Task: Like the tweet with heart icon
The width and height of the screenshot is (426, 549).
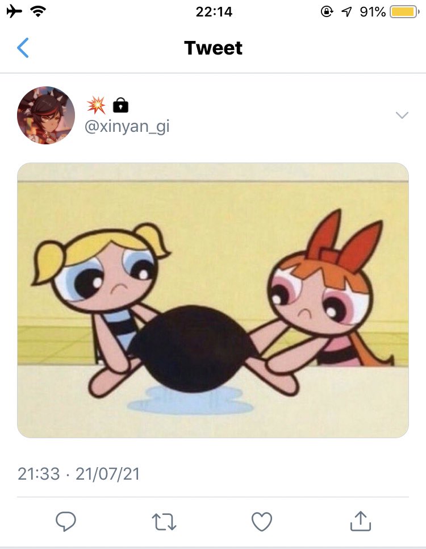Action: click(262, 522)
